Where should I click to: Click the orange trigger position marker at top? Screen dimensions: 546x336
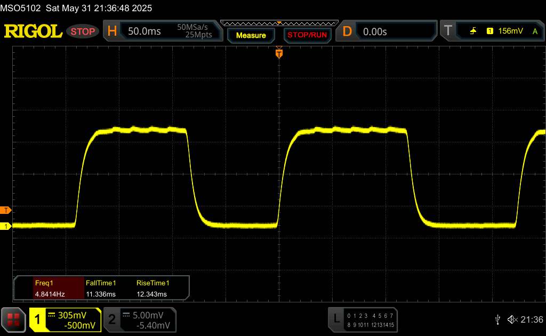pyautogui.click(x=278, y=53)
